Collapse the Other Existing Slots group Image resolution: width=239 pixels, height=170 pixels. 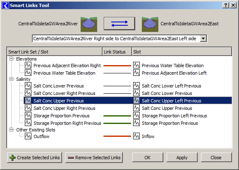tap(12, 130)
